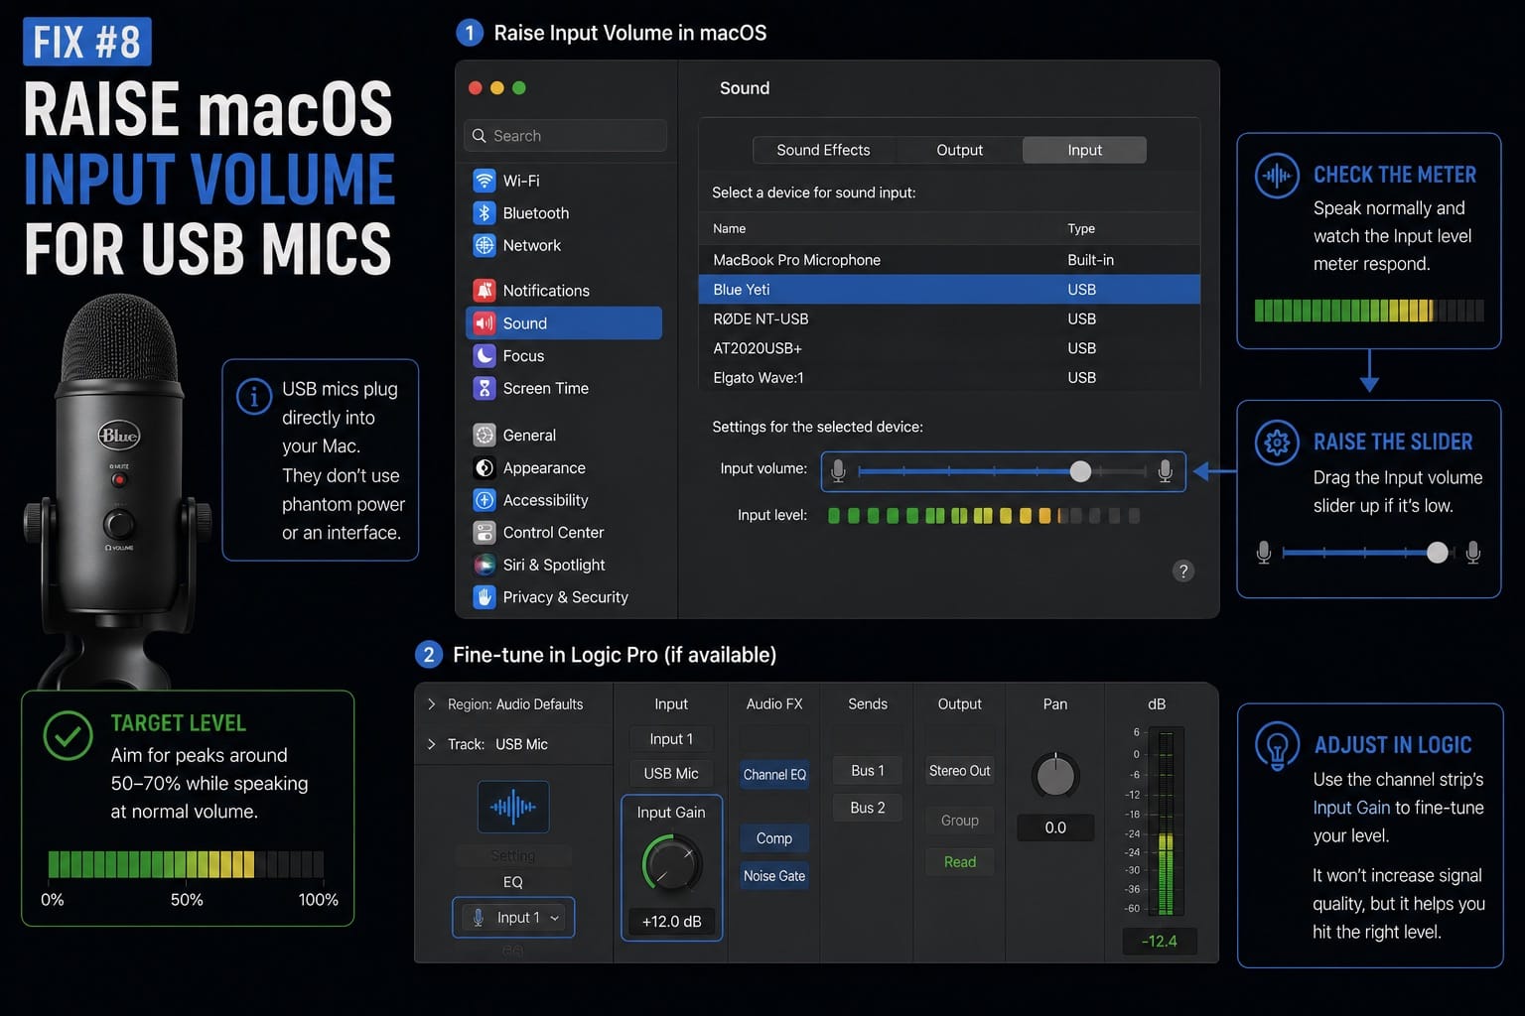The width and height of the screenshot is (1525, 1016).
Task: Open the USB Mic input device slot
Action: tap(671, 774)
